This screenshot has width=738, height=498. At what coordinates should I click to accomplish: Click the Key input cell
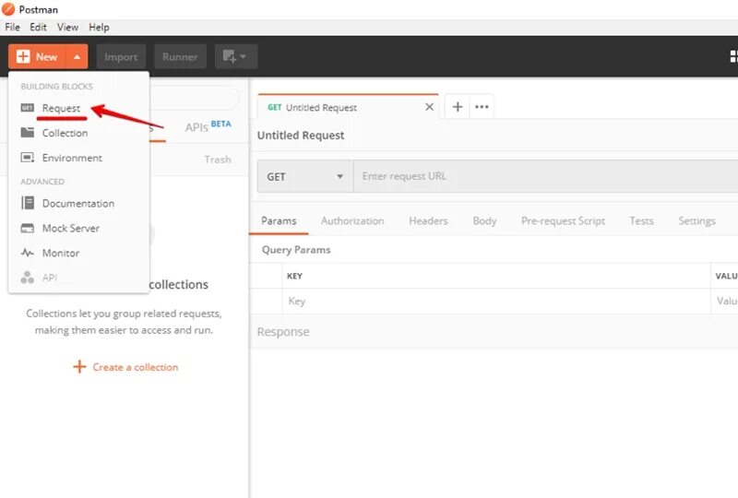coord(496,302)
